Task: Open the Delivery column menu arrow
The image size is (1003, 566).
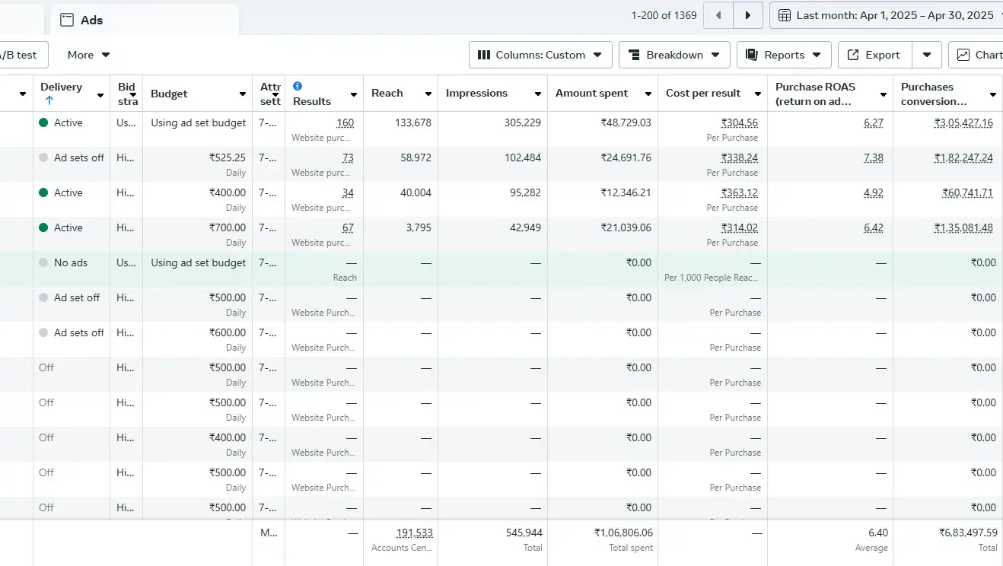Action: [100, 95]
